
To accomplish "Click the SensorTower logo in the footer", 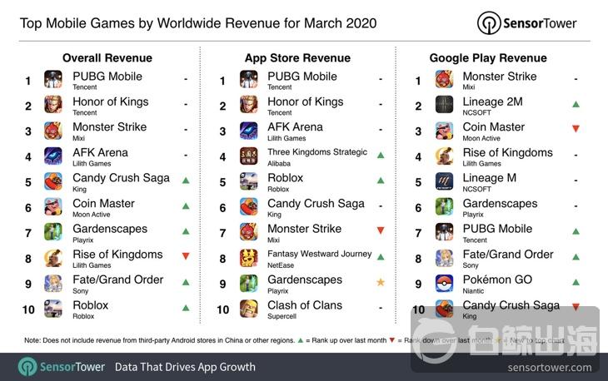I will tap(62, 367).
